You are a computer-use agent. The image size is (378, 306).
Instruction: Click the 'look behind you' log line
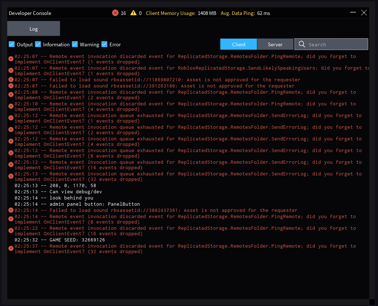coord(54,198)
